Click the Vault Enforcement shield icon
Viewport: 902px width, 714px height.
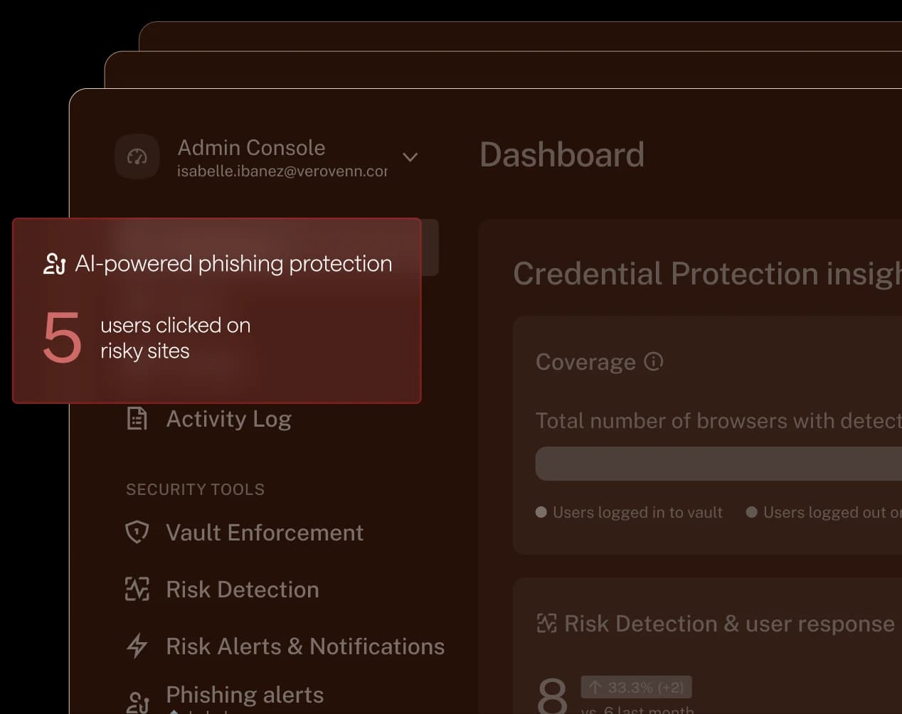[137, 532]
